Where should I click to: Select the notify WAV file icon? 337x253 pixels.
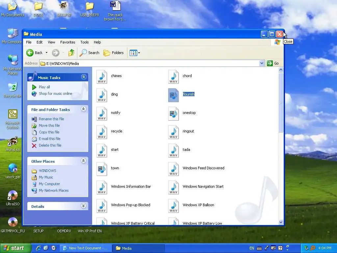[102, 114]
